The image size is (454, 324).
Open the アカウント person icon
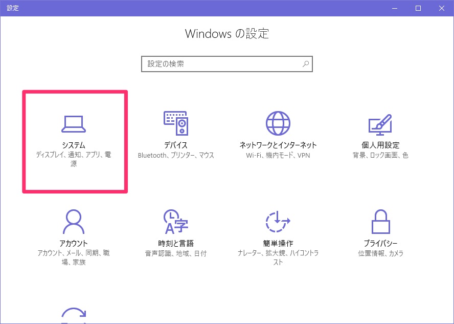click(74, 222)
